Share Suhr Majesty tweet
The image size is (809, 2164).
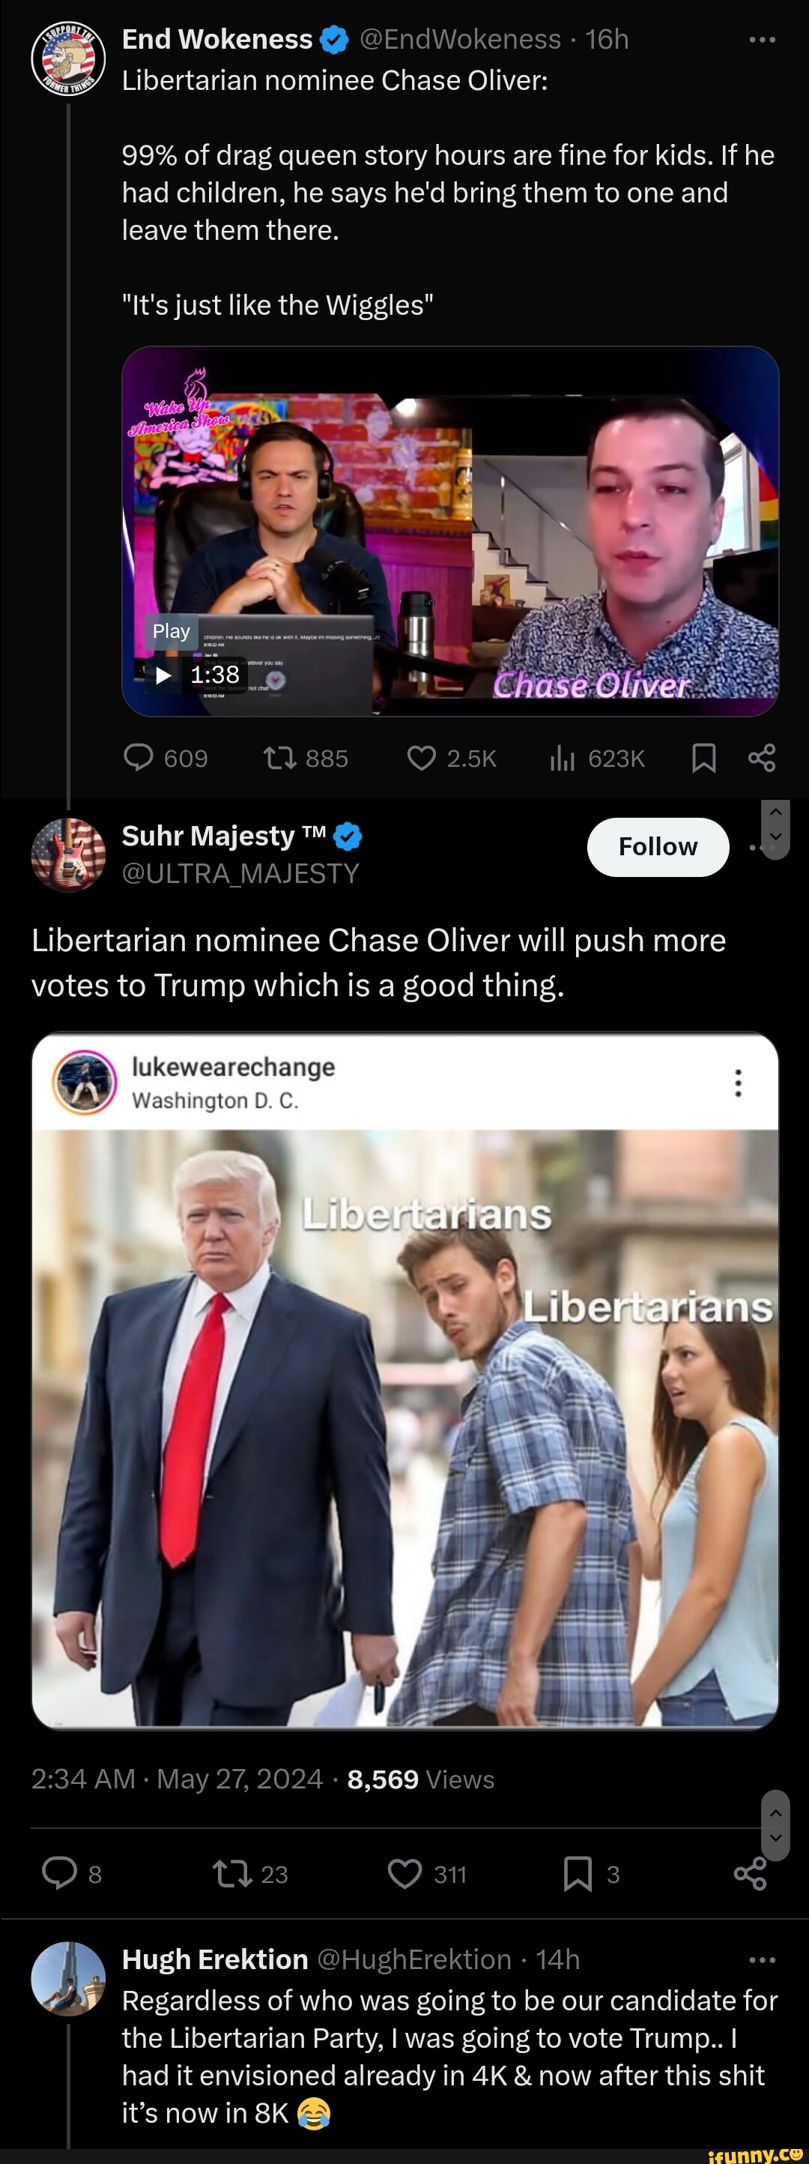751,1873
